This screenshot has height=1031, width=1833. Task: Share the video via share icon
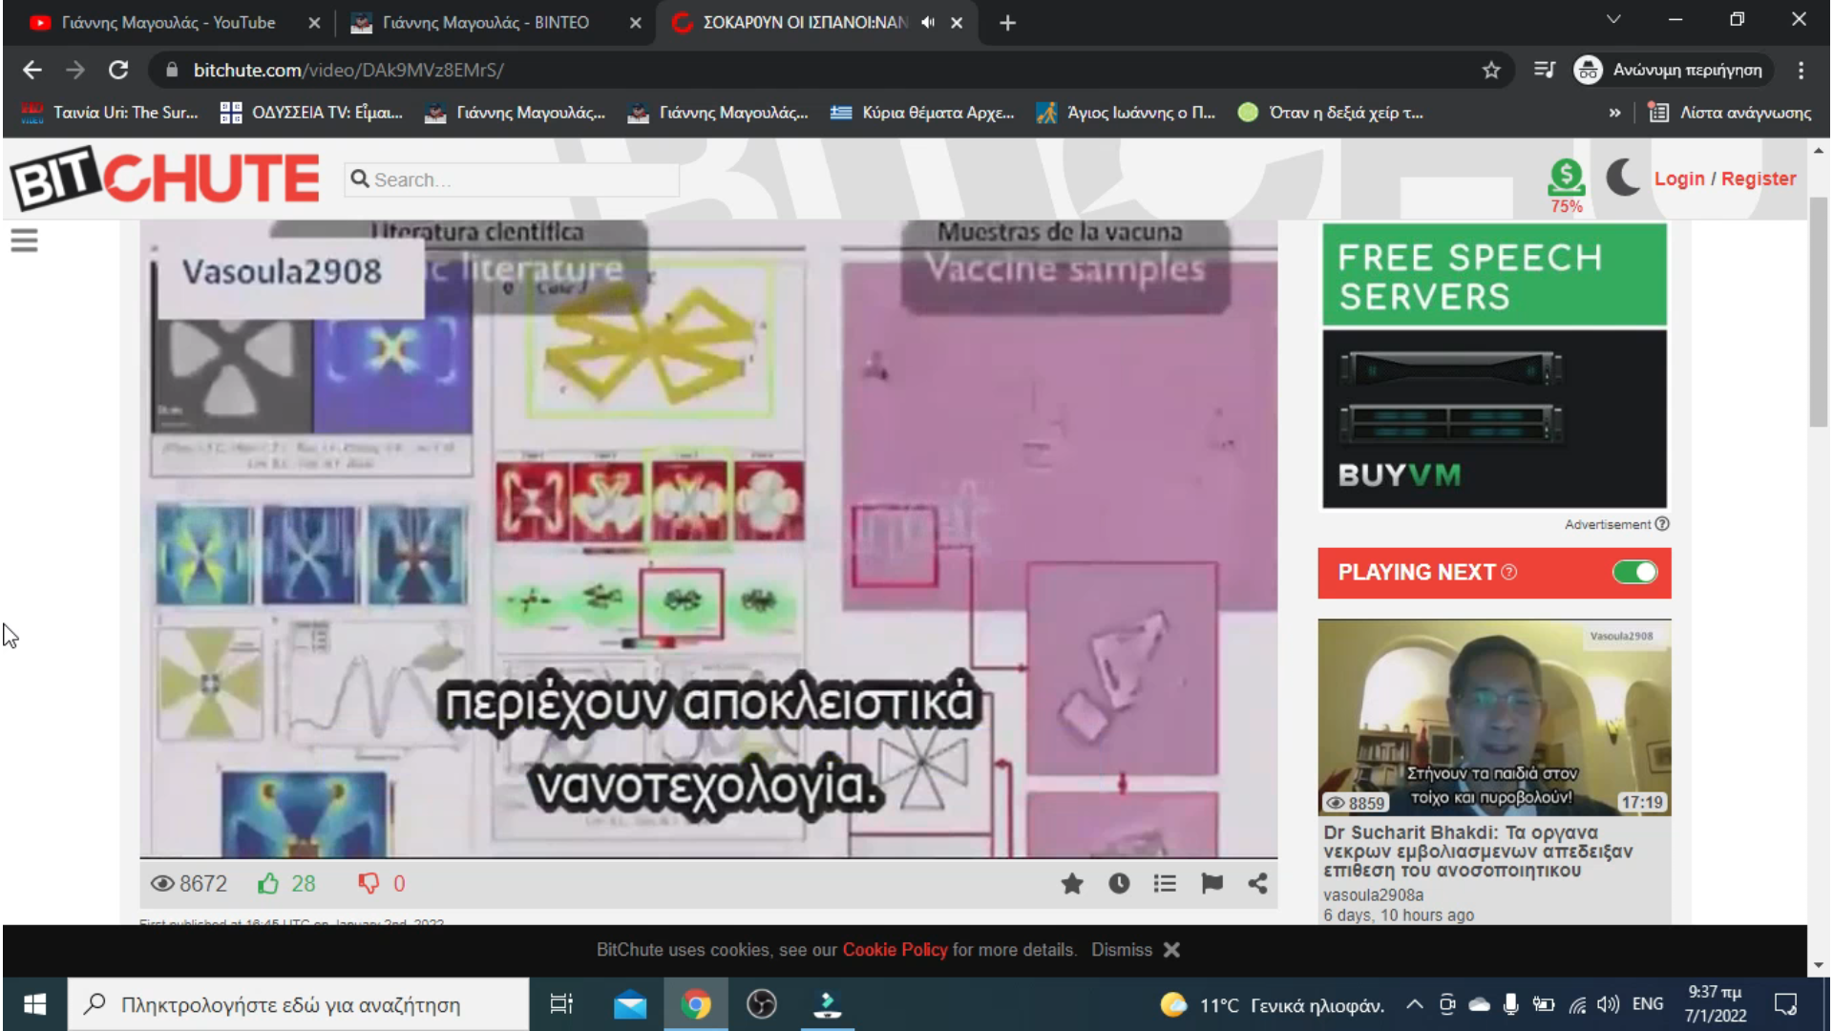click(1257, 884)
